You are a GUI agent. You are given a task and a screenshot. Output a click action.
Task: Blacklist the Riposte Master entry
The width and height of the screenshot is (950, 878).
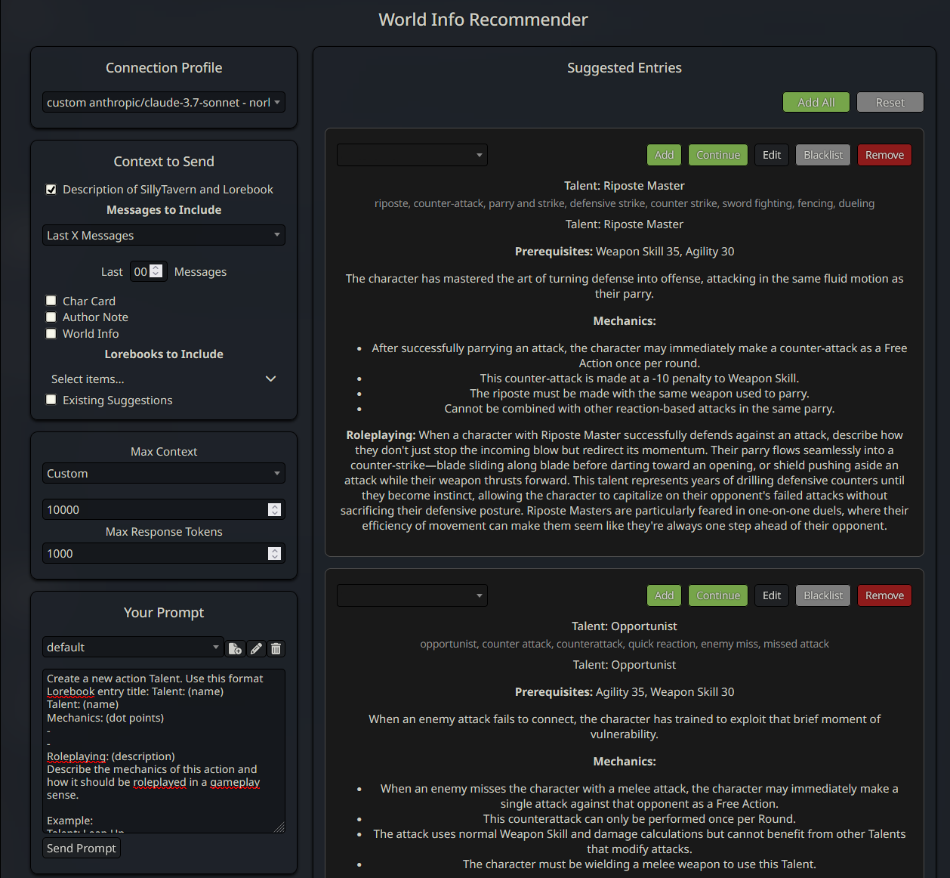click(823, 155)
